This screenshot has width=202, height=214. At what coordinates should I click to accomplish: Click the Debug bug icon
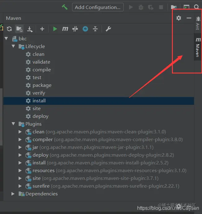pyautogui.click(x=141, y=7)
